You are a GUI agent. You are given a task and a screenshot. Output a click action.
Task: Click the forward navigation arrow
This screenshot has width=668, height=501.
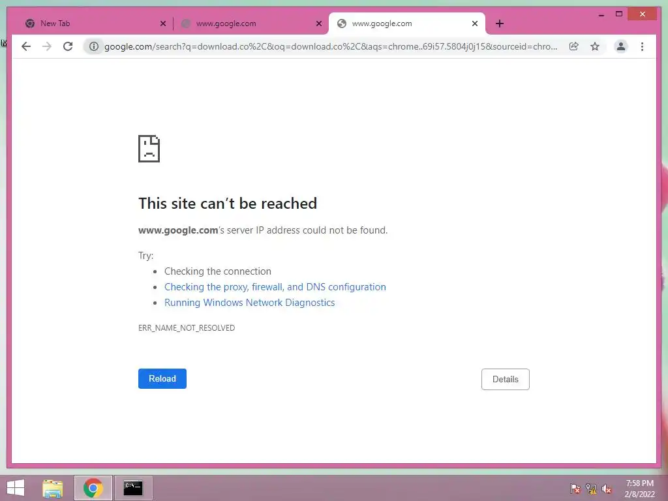(x=47, y=46)
